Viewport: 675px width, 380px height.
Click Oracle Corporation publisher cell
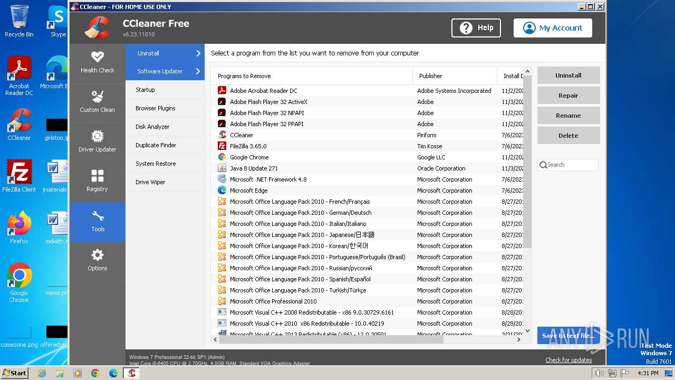[441, 168]
